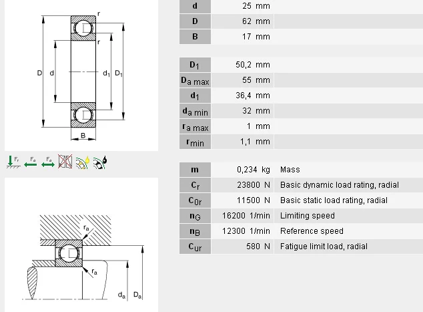Click the Cur symbol cell
This screenshot has height=312, width=423.
coord(195,247)
